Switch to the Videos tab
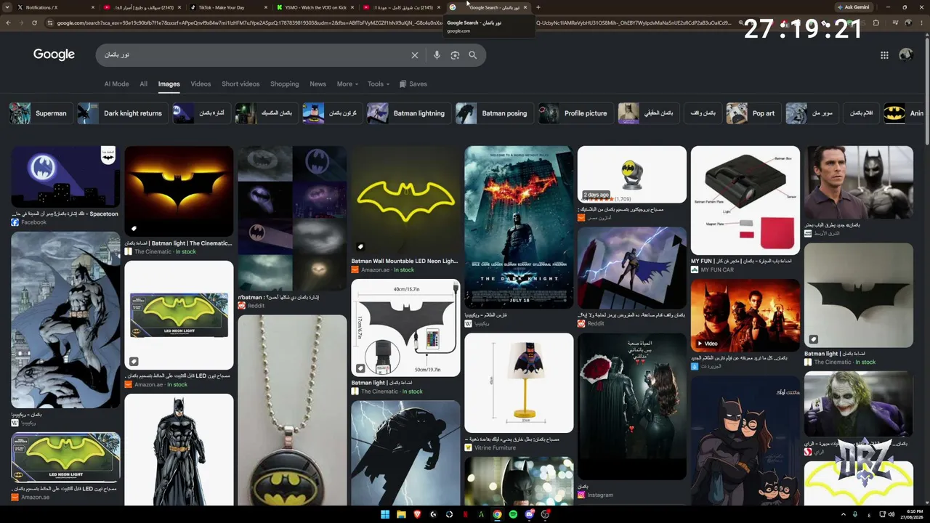Screen dimensions: 930x523 pyautogui.click(x=201, y=84)
